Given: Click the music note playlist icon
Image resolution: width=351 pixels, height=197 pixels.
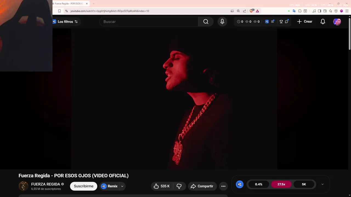Looking at the screenshot, I should (314, 11).
